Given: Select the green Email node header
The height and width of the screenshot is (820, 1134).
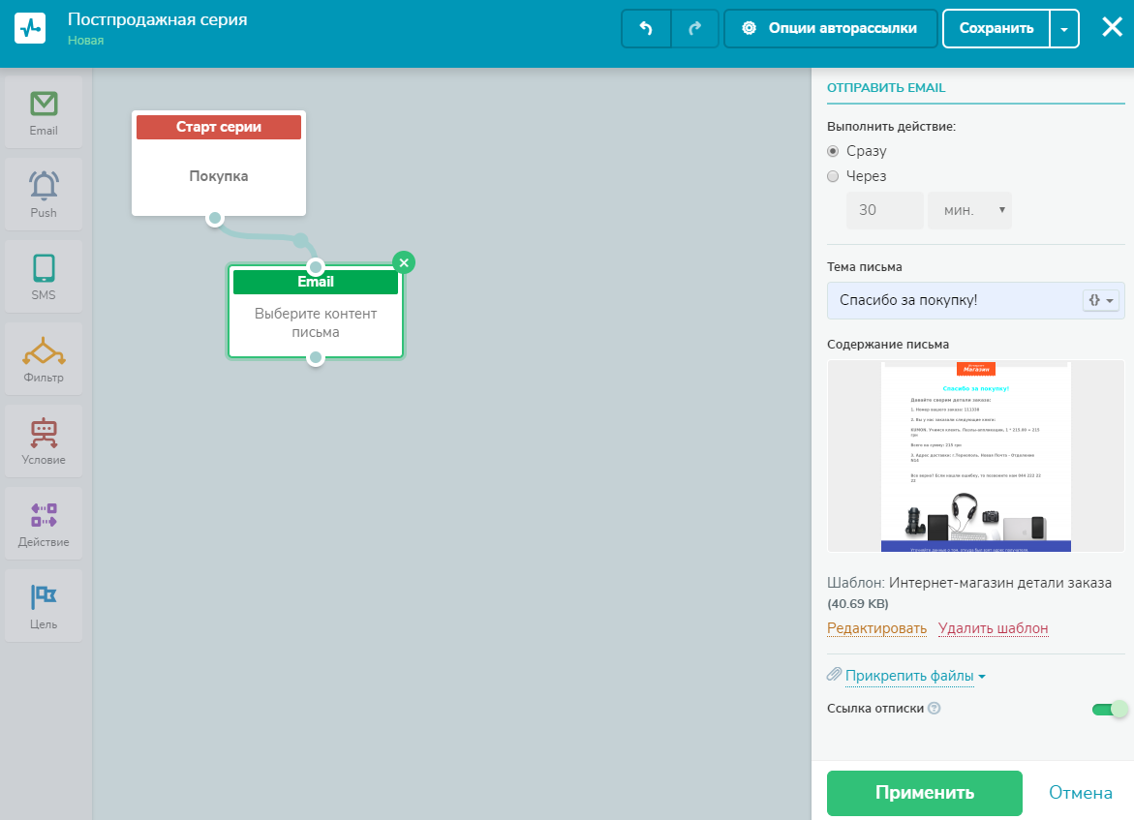Looking at the screenshot, I should click(x=316, y=282).
